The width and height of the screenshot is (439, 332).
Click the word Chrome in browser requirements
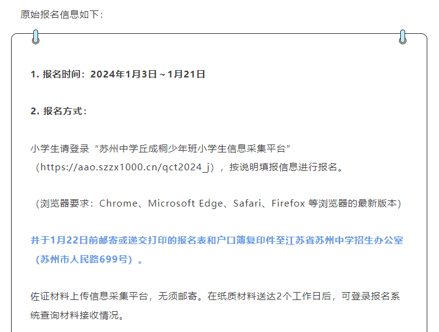coord(118,204)
